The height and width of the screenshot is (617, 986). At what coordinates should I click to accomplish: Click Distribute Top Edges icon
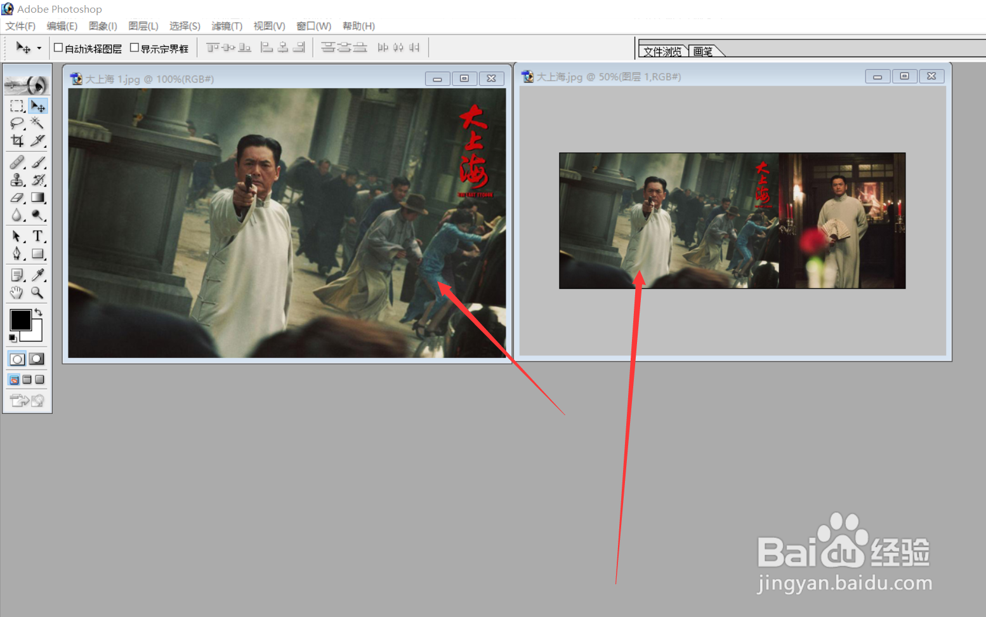328,48
